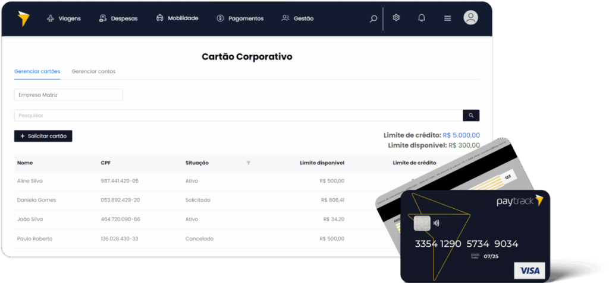Screen dimensions: 609x283
Task: Click the credit limit value R$ 5.000,00
Action: [462, 135]
